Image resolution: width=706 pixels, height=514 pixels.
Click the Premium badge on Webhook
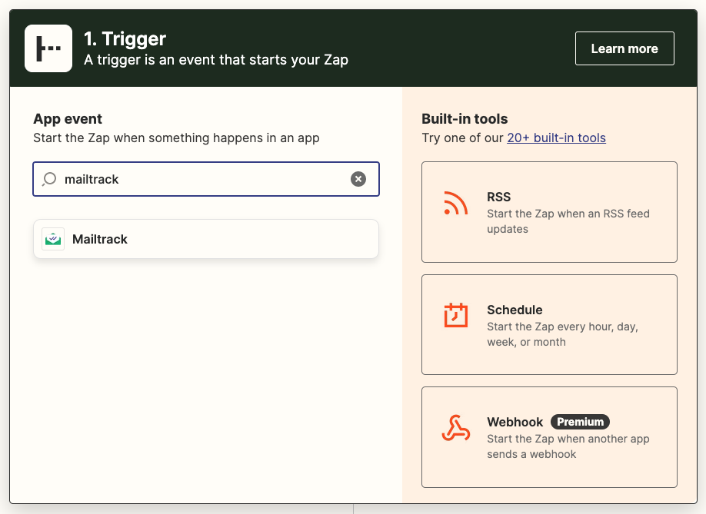(x=580, y=422)
